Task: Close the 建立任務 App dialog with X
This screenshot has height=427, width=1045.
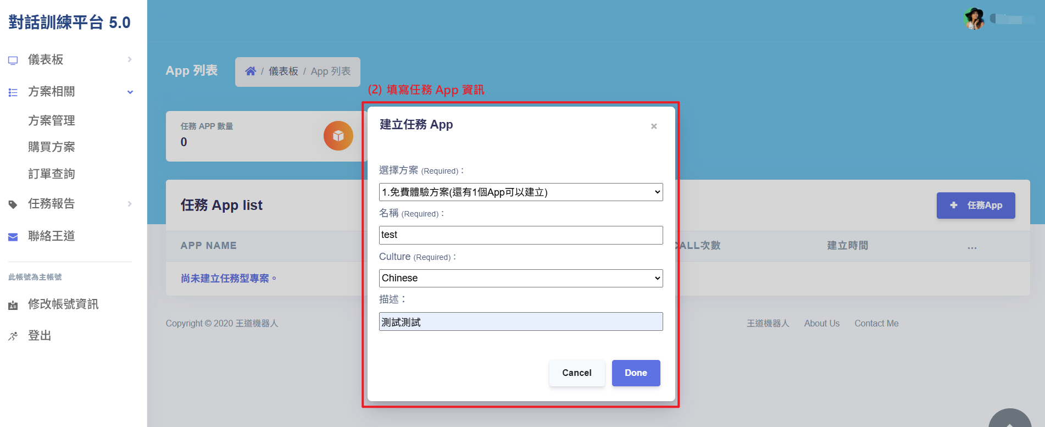Action: pos(654,126)
